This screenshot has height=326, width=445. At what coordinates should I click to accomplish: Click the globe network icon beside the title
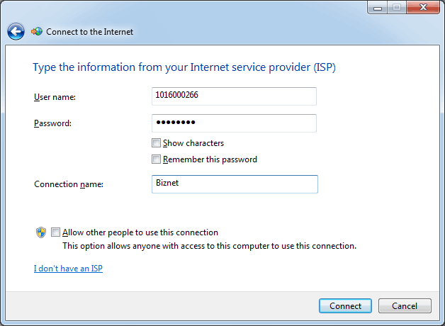(x=37, y=31)
